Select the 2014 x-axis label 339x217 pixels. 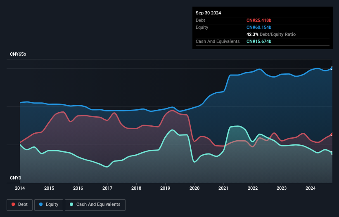pyautogui.click(x=20, y=189)
